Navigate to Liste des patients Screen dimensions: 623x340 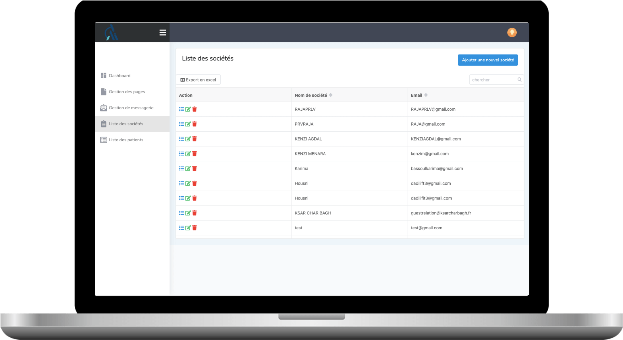pyautogui.click(x=126, y=140)
